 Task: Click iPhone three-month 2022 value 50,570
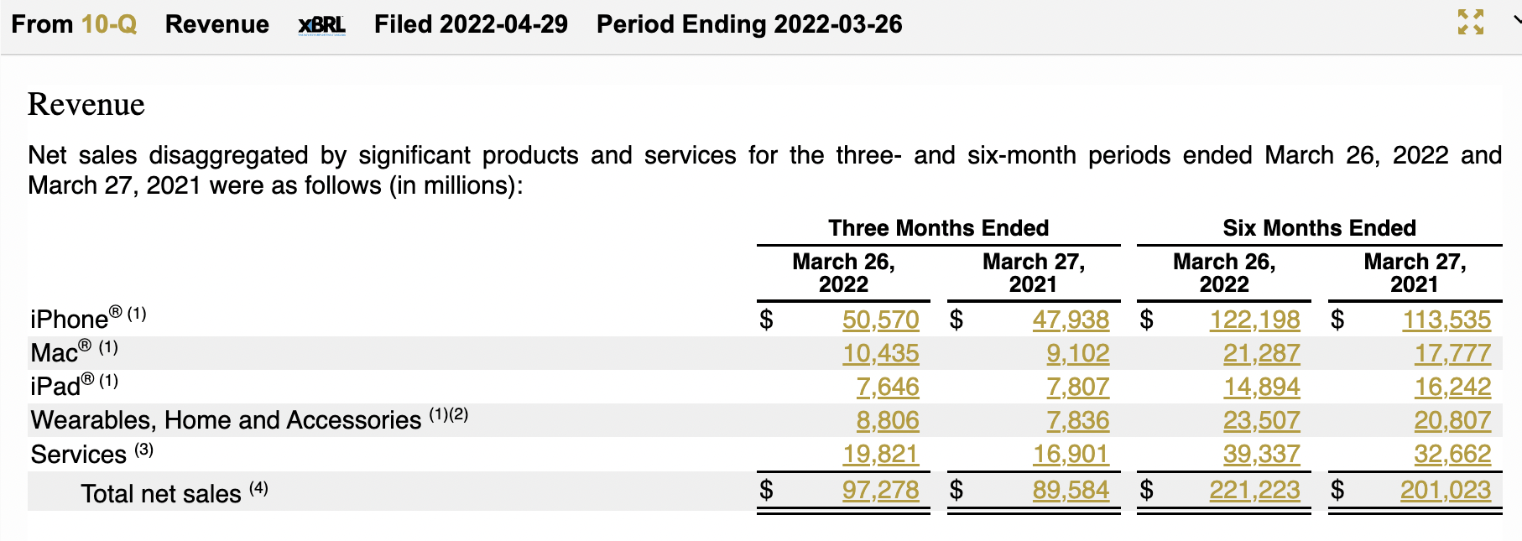point(880,320)
